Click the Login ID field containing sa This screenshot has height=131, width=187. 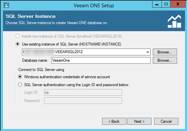point(83,92)
